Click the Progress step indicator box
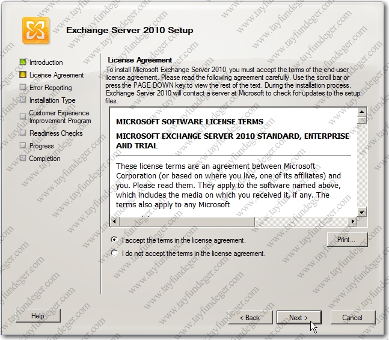 click(x=23, y=145)
